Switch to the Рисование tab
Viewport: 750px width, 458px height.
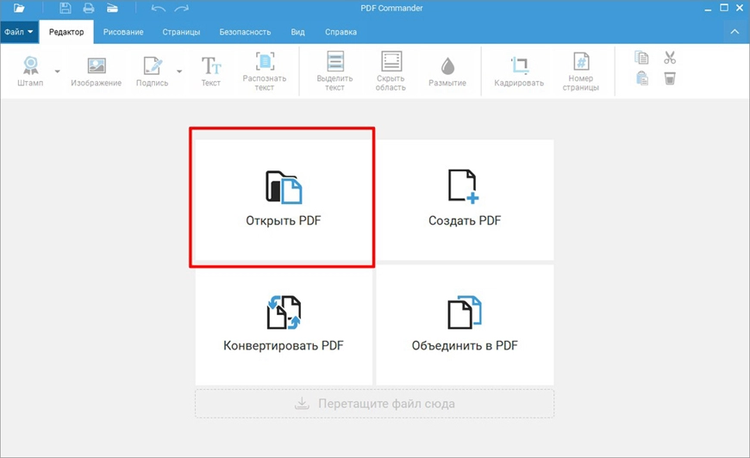click(x=123, y=32)
